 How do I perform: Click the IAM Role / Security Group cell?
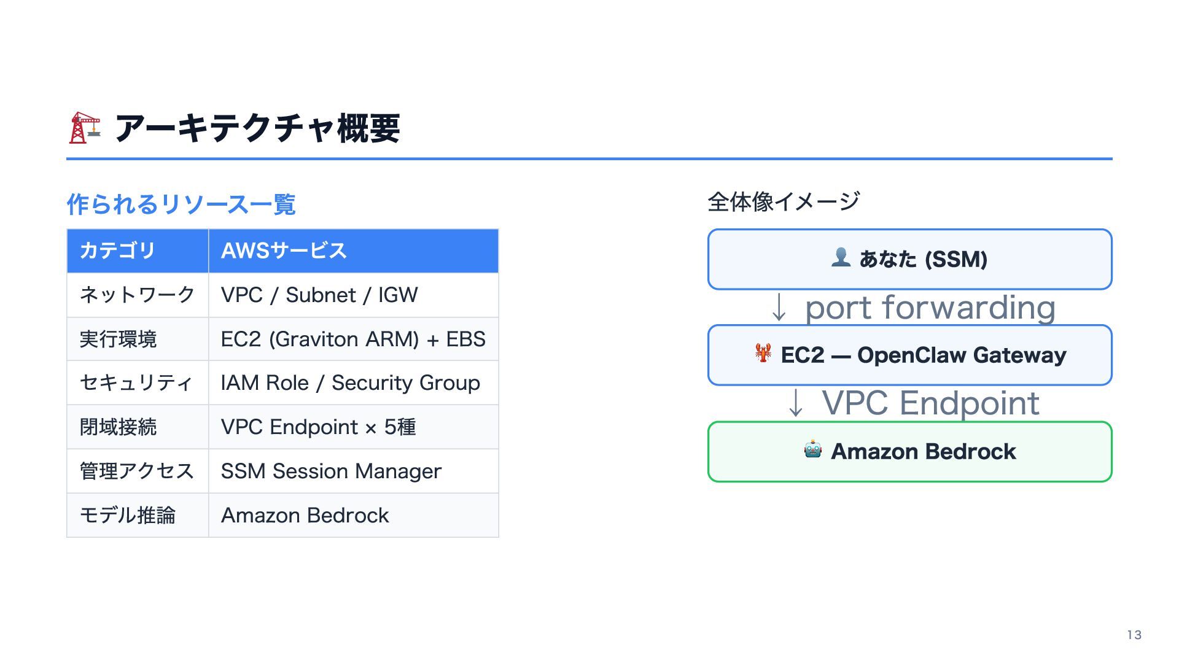353,383
